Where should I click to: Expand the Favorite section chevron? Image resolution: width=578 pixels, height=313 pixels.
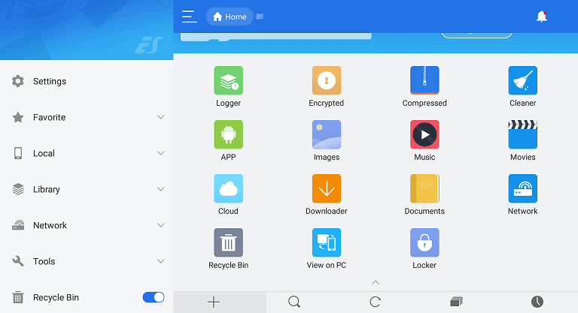click(x=161, y=117)
